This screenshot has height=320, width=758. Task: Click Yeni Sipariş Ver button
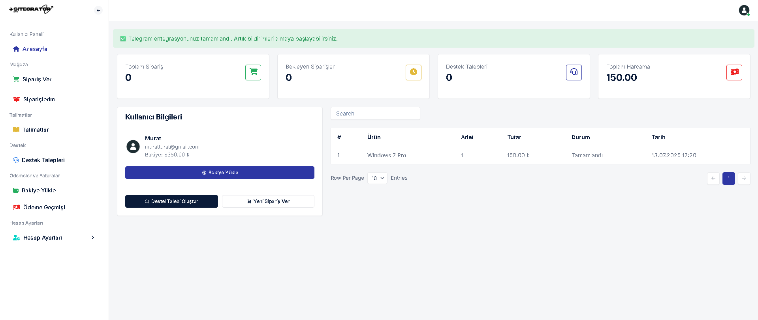268,201
